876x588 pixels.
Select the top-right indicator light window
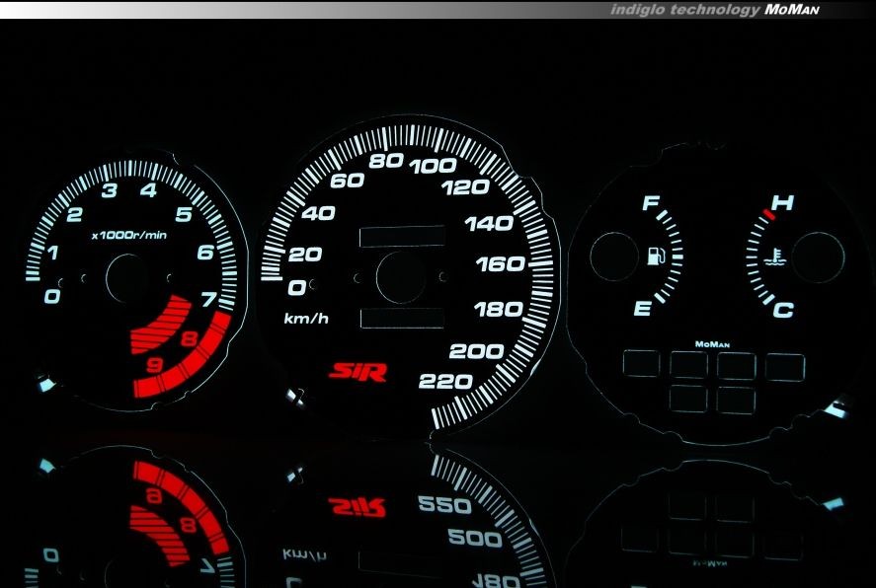click(x=784, y=366)
